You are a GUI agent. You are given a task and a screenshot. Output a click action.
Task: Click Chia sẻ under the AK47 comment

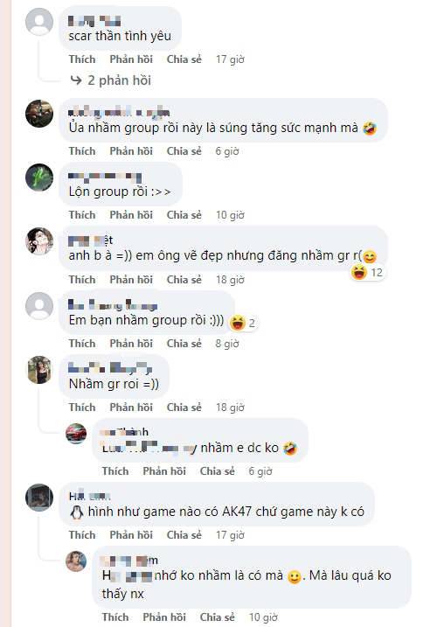coord(184,535)
